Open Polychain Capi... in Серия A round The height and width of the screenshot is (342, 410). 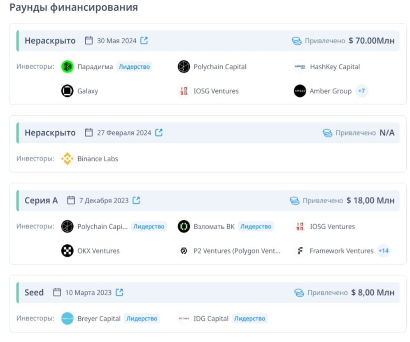[102, 227]
